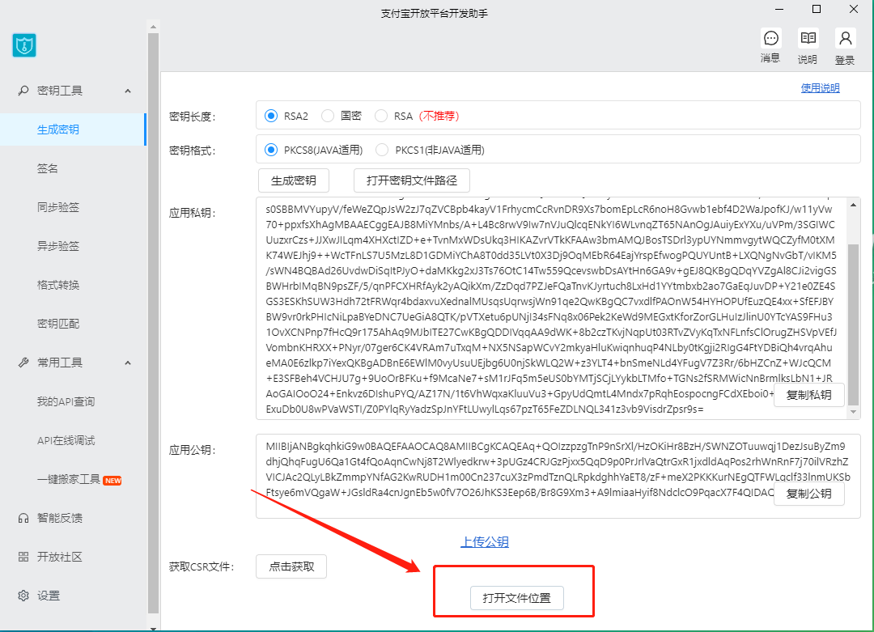Open the 说明 book icon

(807, 39)
